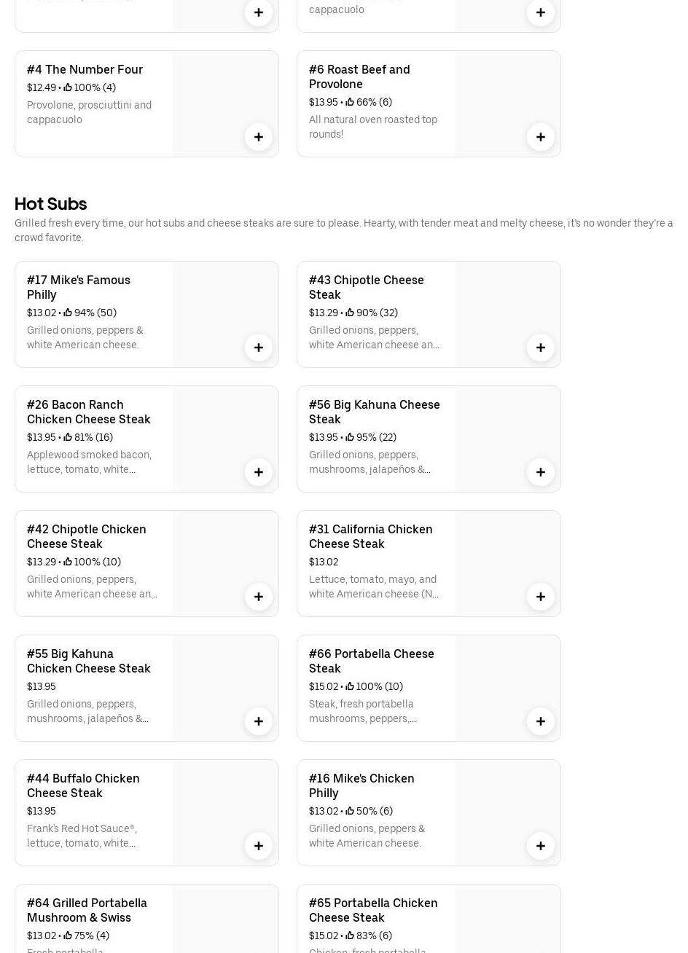688x953 pixels.
Task: Add #56 Big Kahuna Cheese Steak to cart
Action: 541,472
